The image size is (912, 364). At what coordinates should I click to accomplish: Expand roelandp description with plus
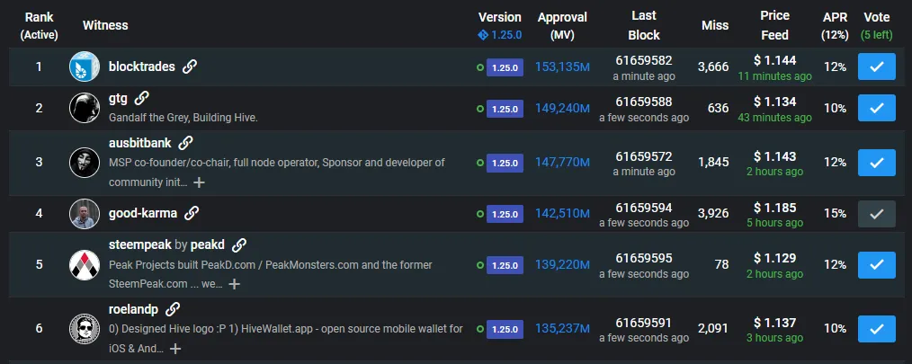[175, 349]
